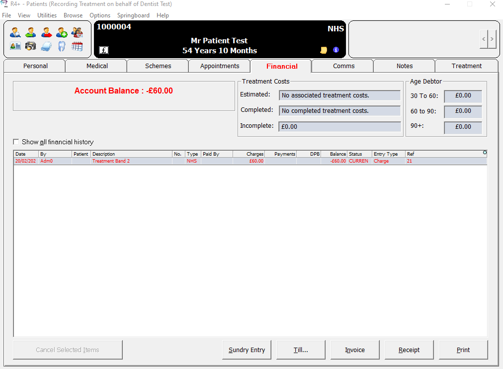Click the 90+ debtor value

(463, 127)
